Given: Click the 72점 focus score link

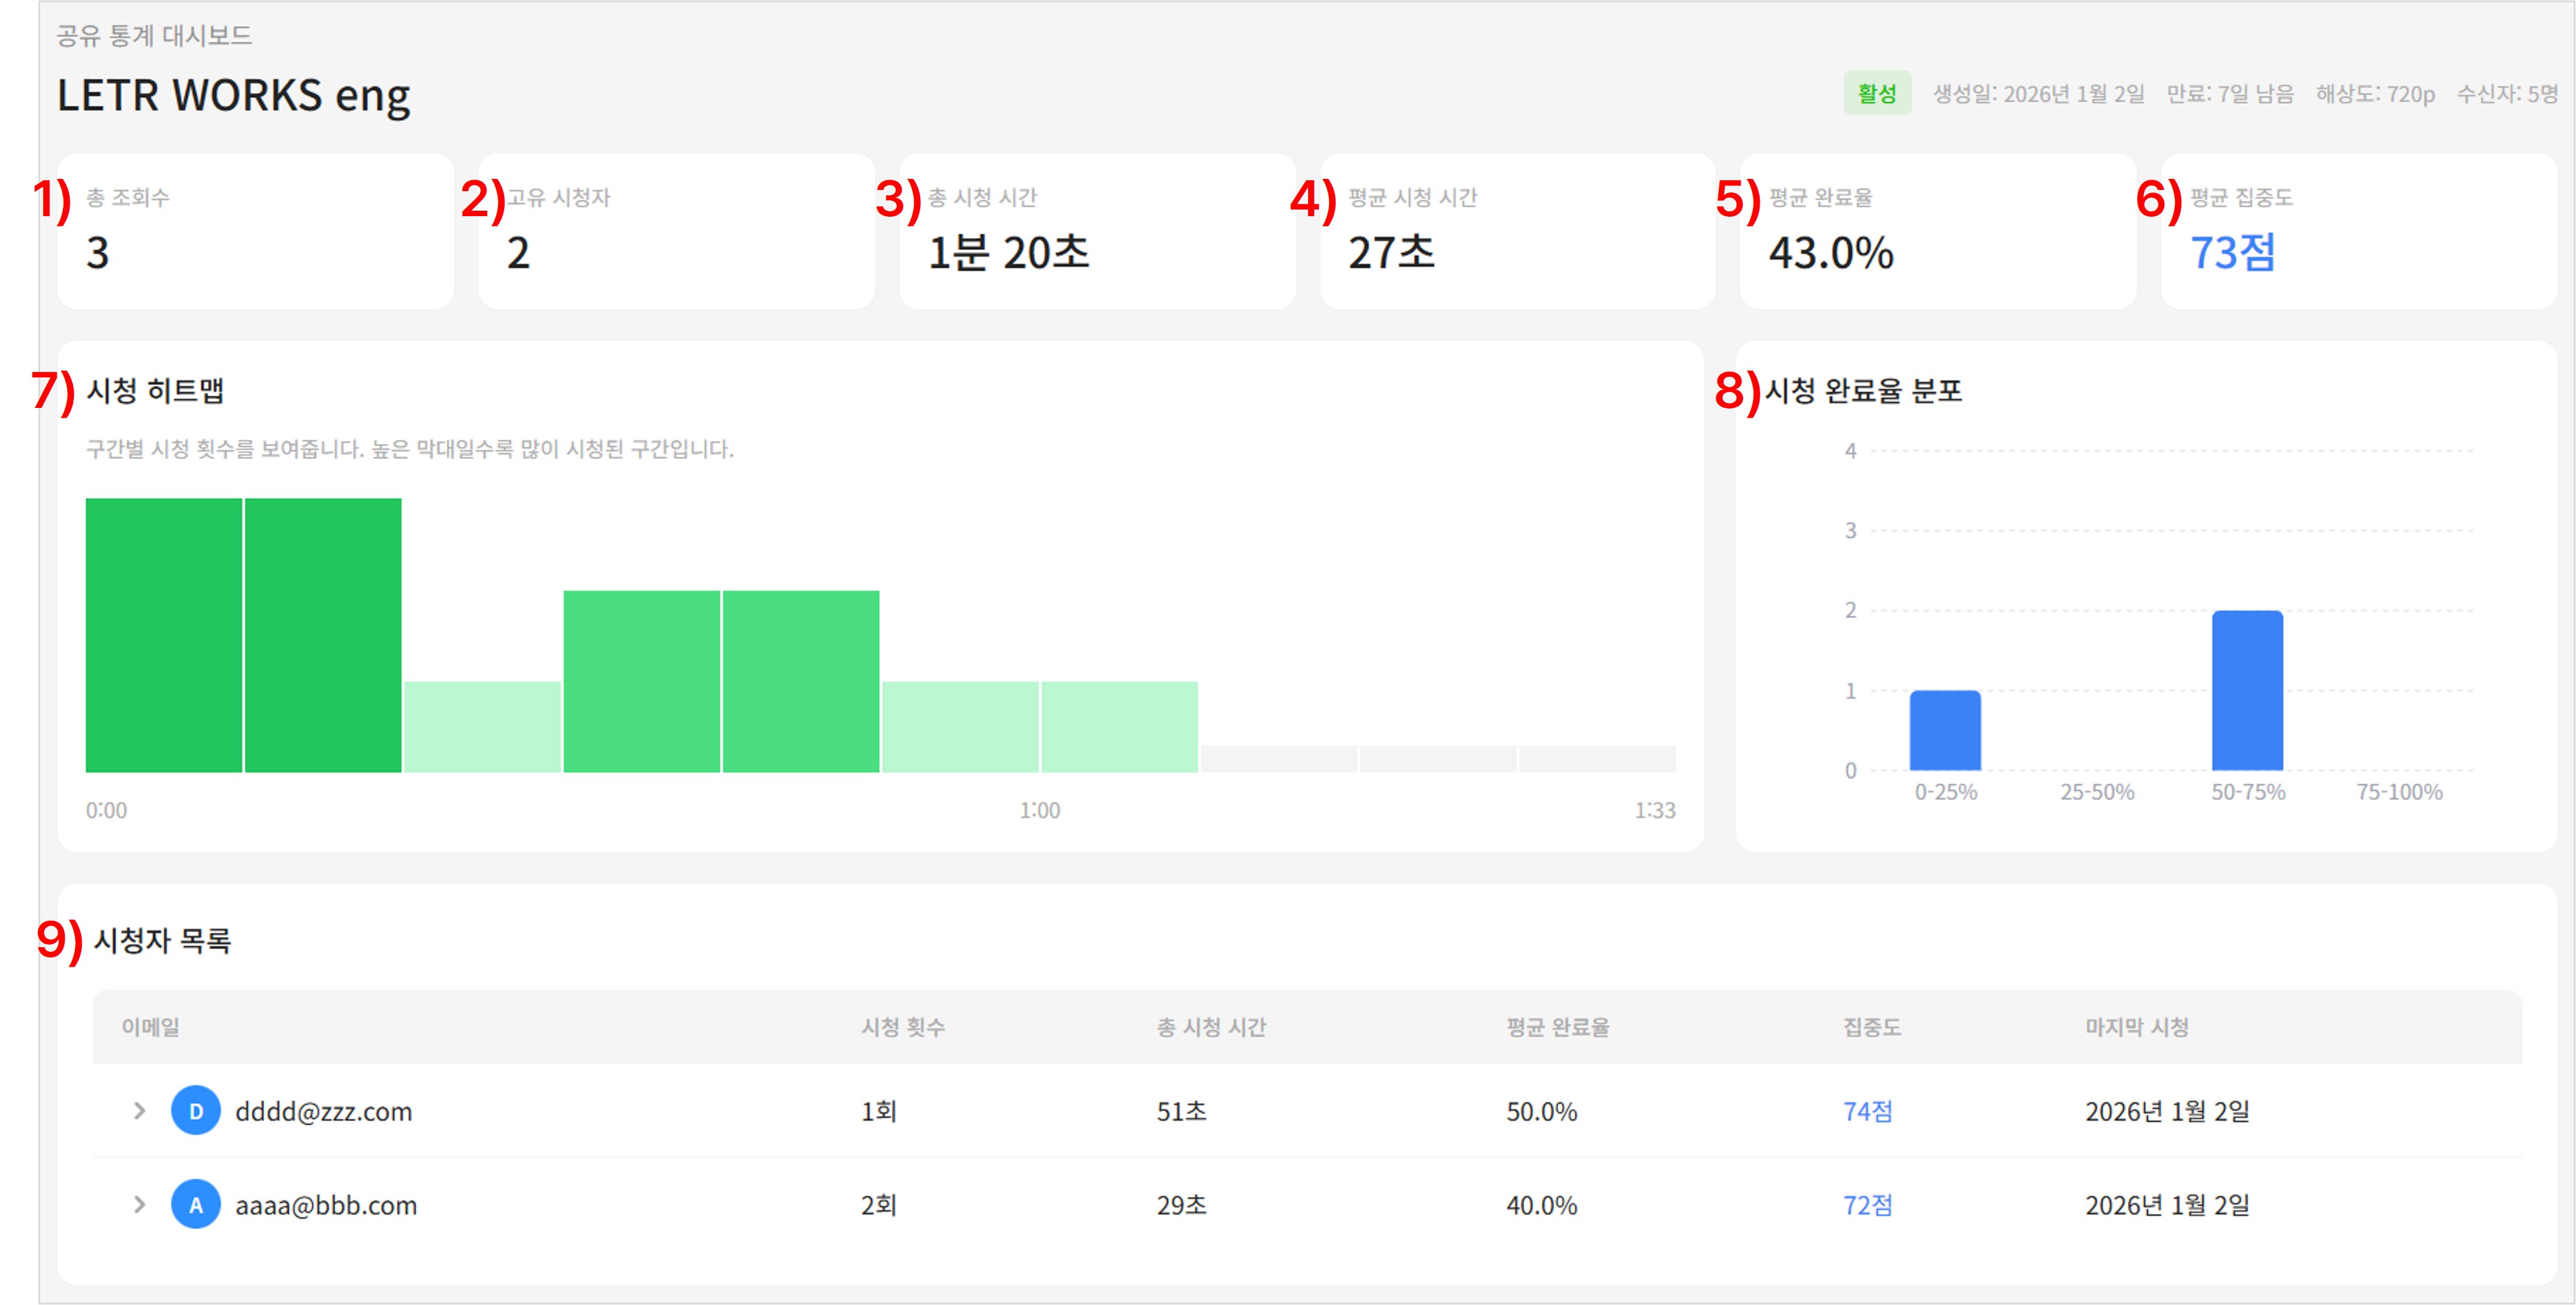Looking at the screenshot, I should click(1866, 1204).
